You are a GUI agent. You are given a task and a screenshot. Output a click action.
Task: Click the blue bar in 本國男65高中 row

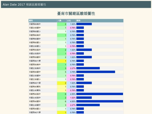coord(84,24)
